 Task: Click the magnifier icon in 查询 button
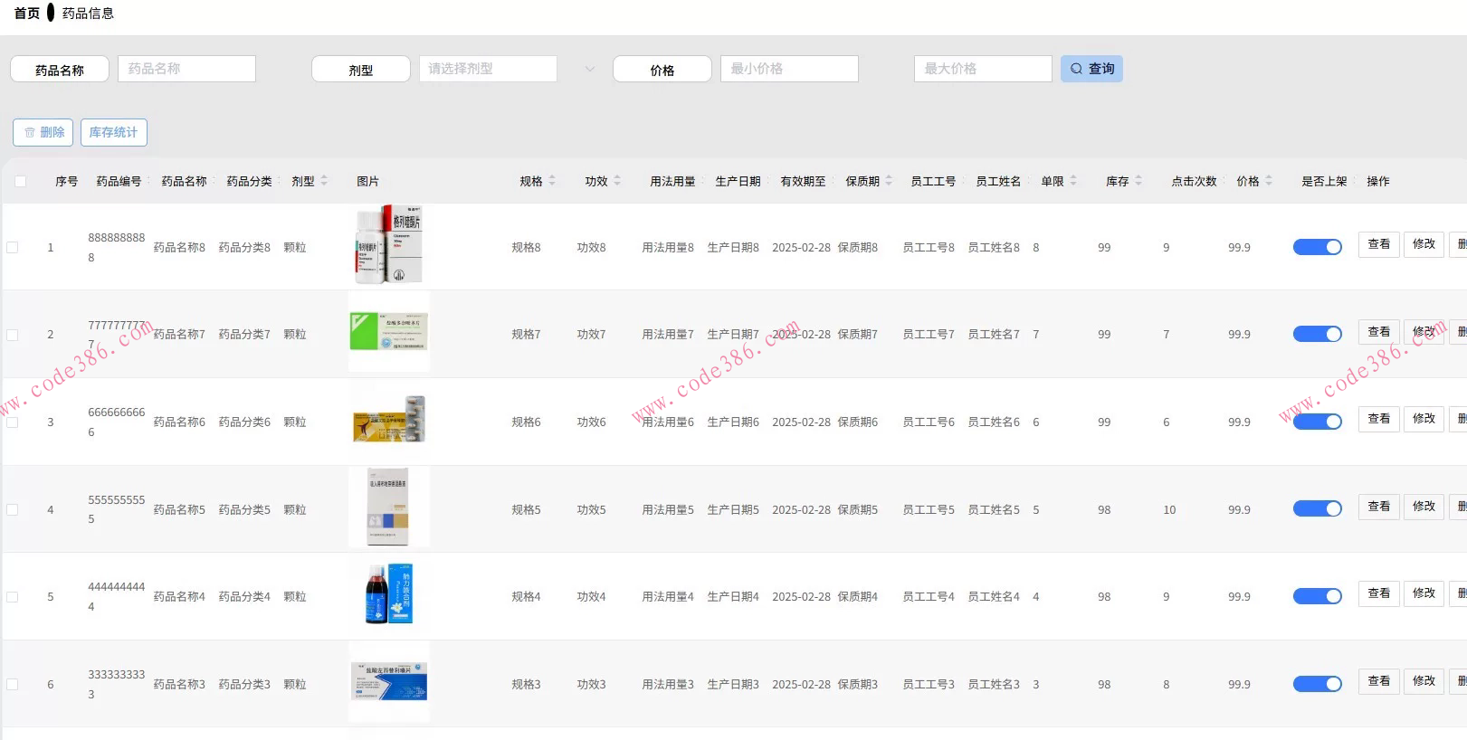(1076, 69)
